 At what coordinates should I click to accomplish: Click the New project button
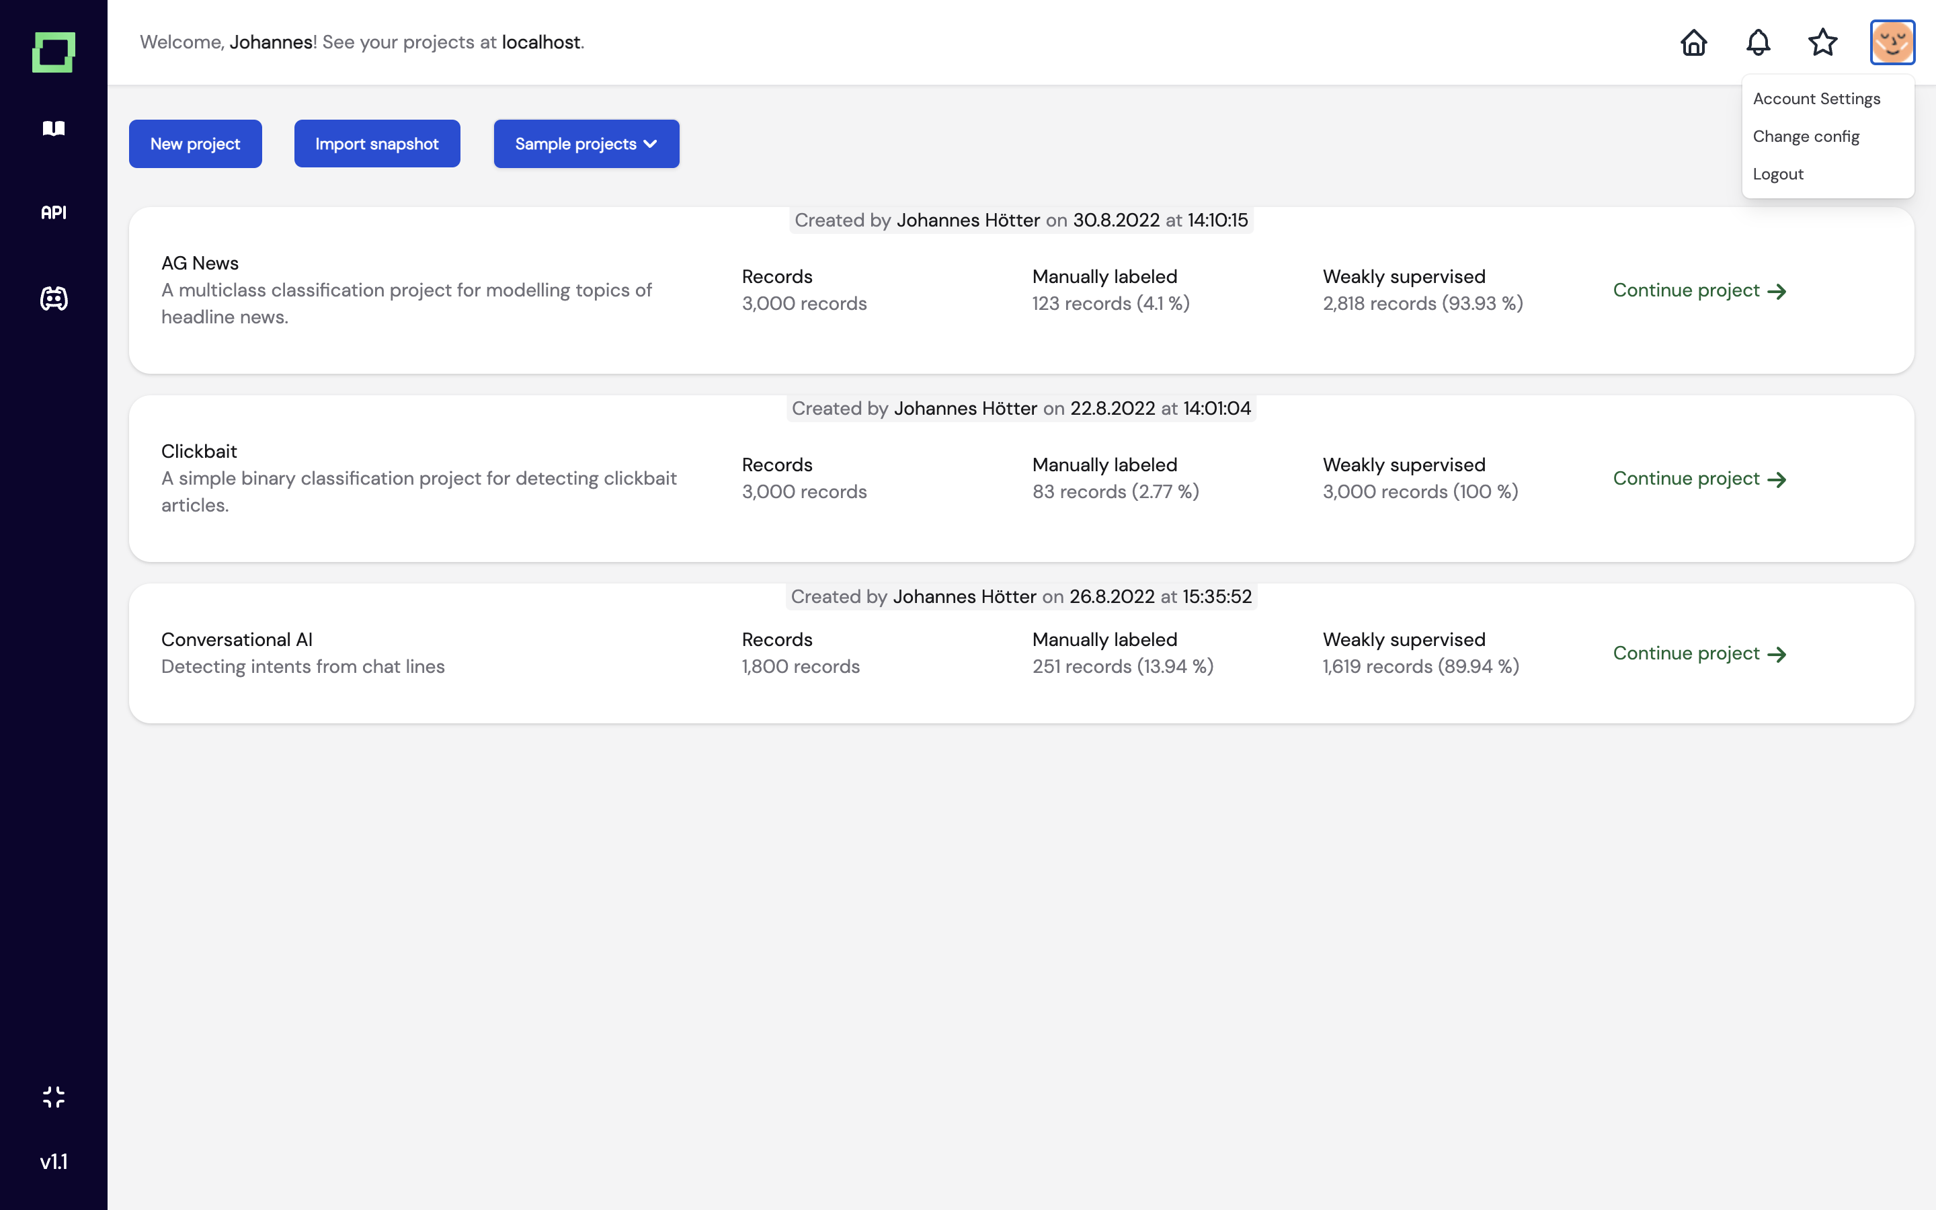195,144
